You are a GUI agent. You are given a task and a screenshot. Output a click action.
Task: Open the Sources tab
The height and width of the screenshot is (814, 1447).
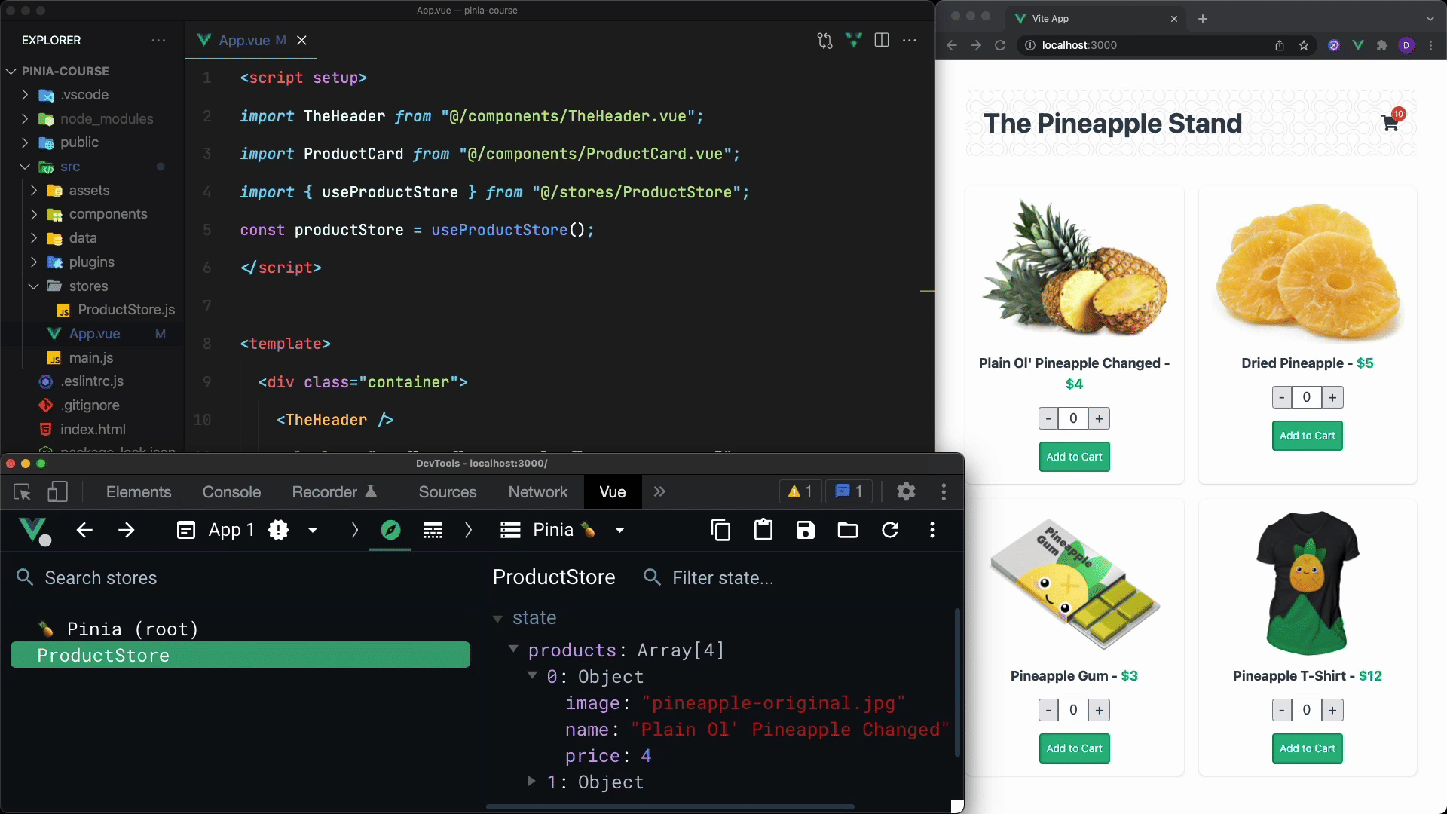[x=448, y=492]
